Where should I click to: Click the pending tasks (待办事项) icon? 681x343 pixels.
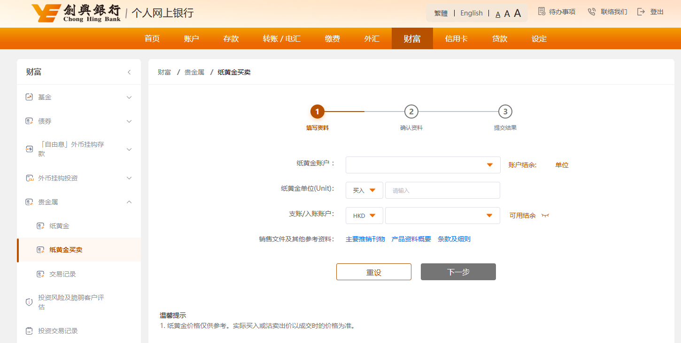pyautogui.click(x=542, y=12)
